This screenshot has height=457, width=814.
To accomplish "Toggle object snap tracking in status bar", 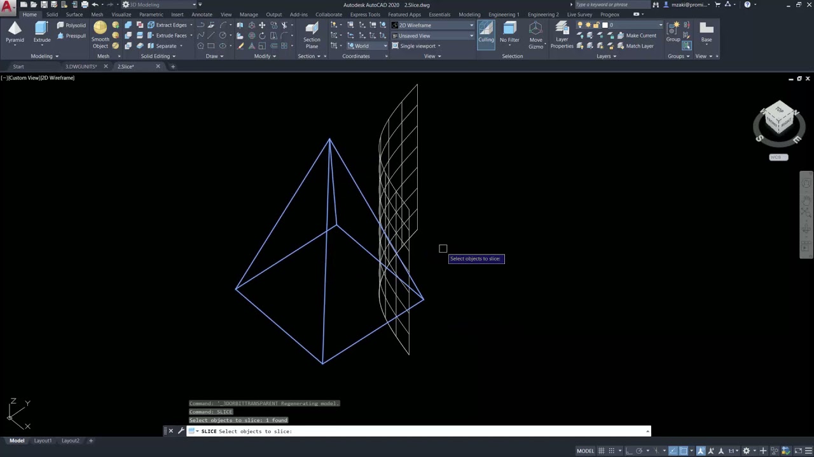I will point(673,451).
